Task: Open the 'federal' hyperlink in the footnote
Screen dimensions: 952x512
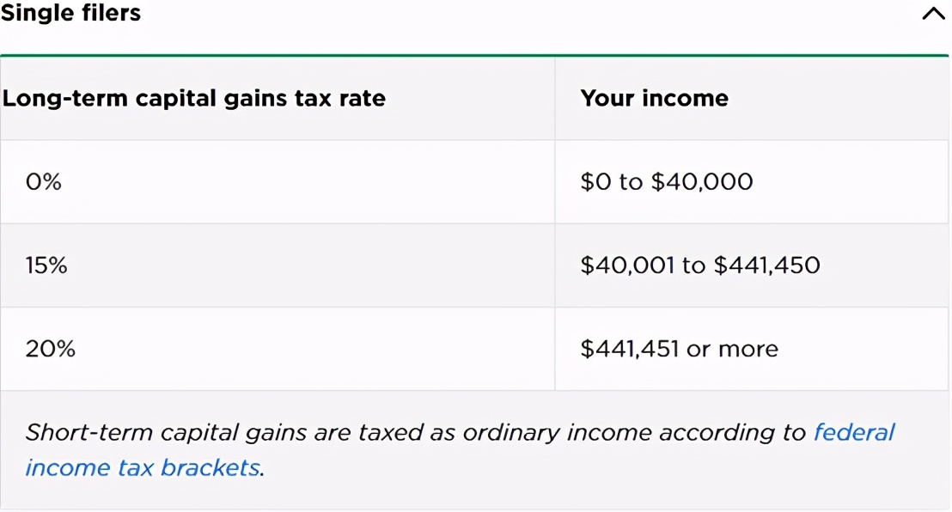Action: click(854, 432)
